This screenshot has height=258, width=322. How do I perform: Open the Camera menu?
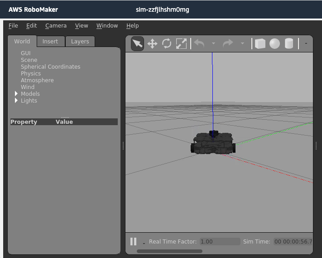[56, 26]
